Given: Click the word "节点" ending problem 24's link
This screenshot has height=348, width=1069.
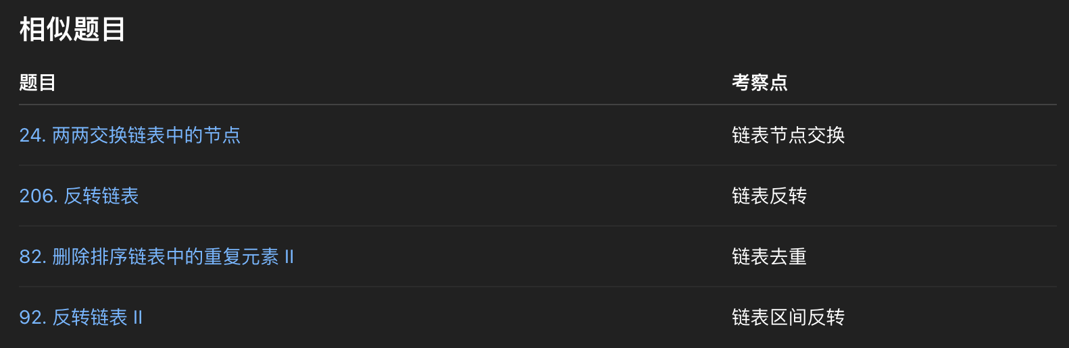Looking at the screenshot, I should coord(222,136).
